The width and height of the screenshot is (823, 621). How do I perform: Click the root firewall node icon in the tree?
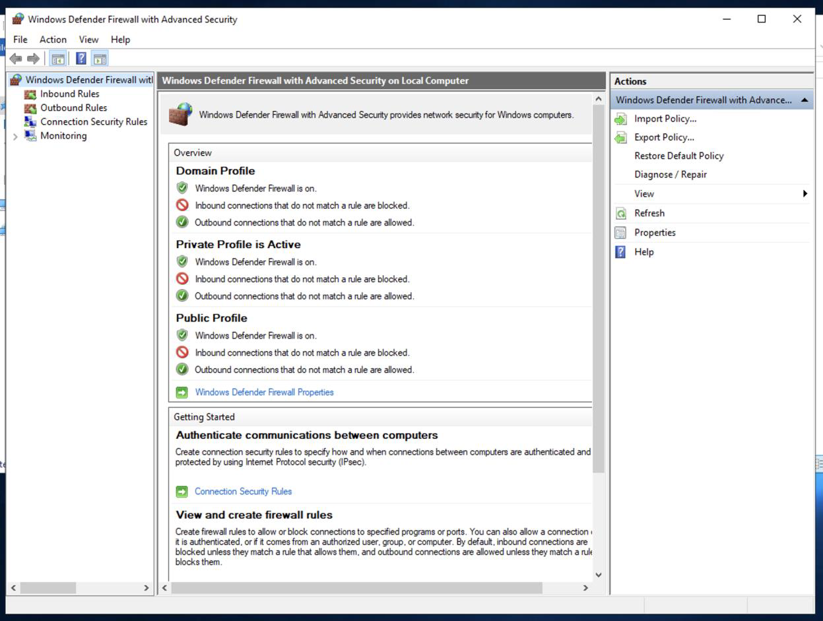coord(16,80)
